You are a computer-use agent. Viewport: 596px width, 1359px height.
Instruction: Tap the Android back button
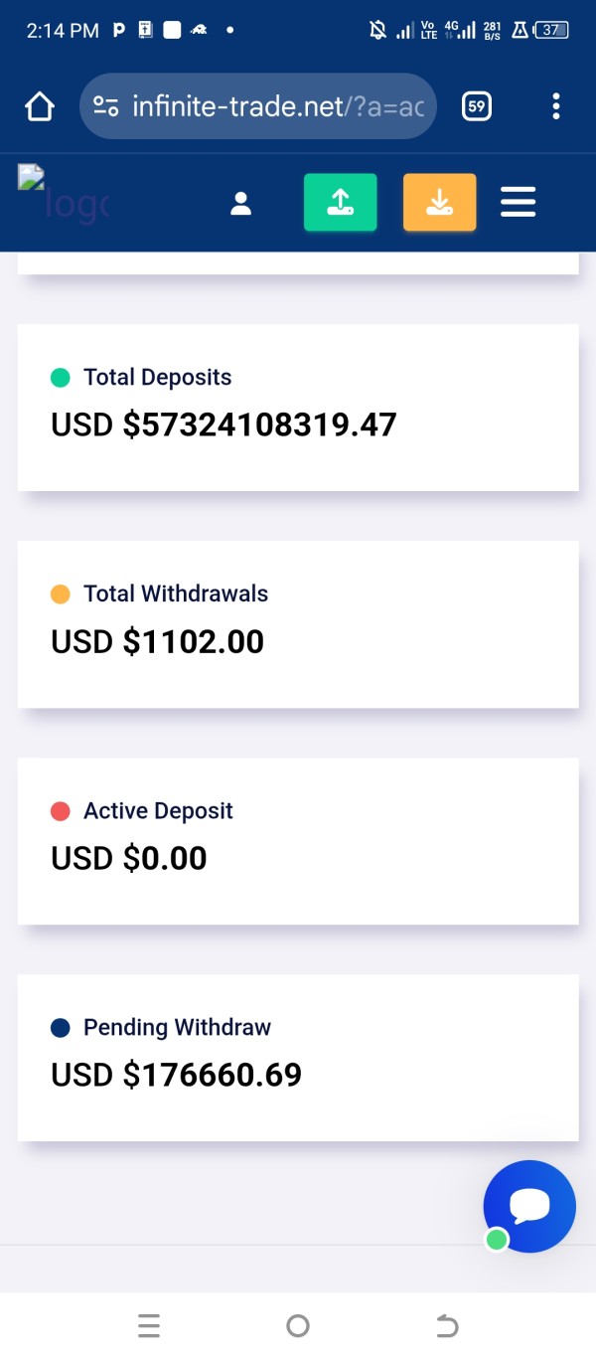[447, 1325]
